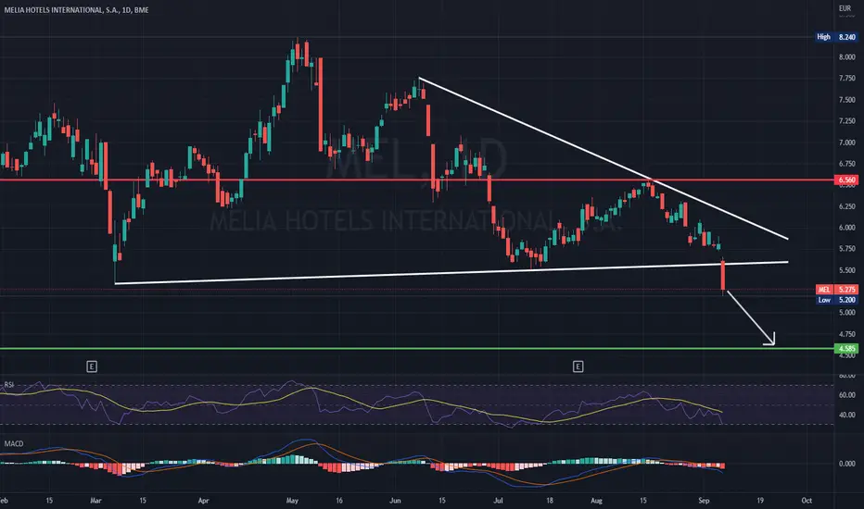The image size is (864, 509).
Task: Click the second earnings 'E' marker near August
Action: (x=578, y=366)
